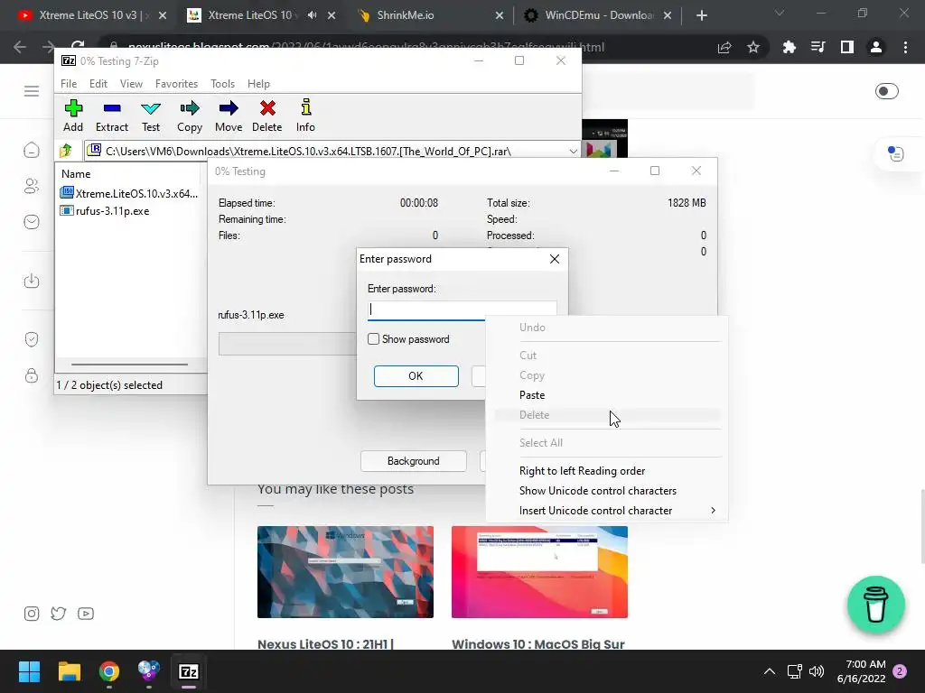Viewport: 925px width, 693px height.
Task: Click the Extract toolbar icon
Action: pos(111,116)
